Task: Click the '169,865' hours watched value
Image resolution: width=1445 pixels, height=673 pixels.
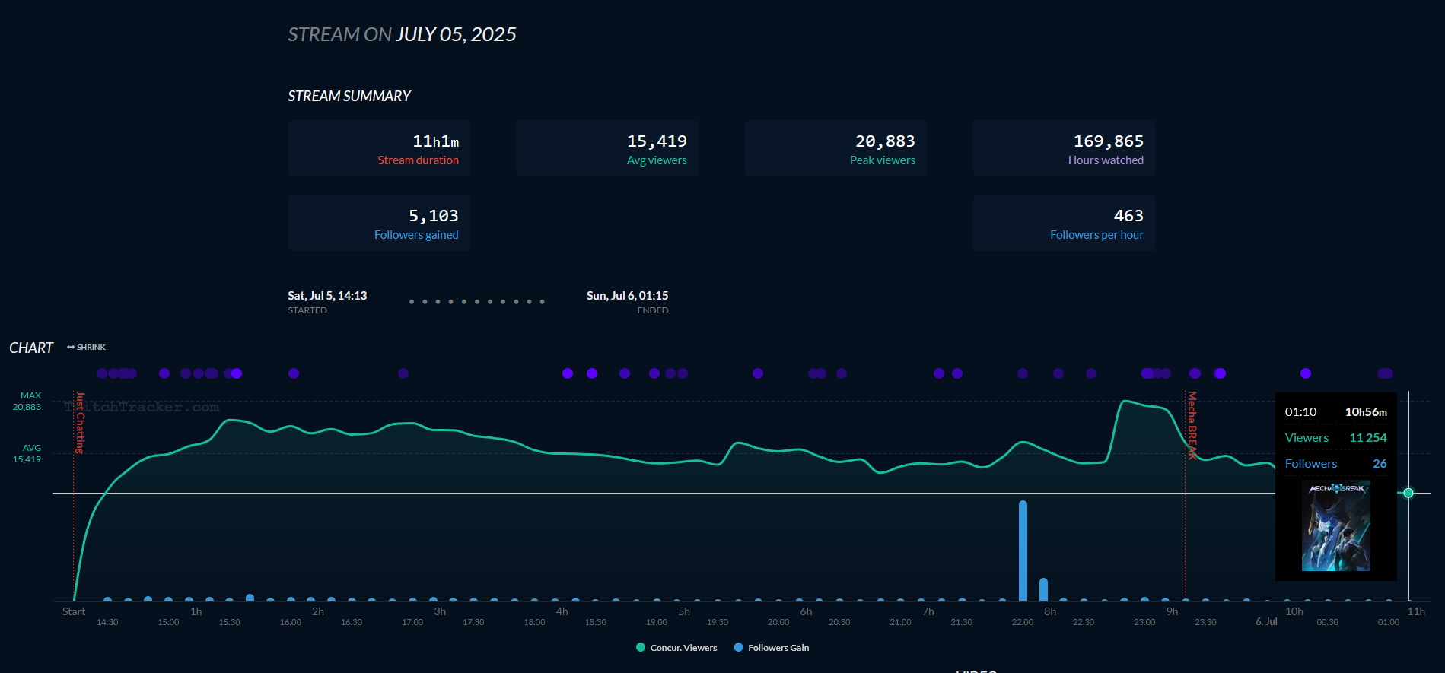Action: tap(1109, 141)
